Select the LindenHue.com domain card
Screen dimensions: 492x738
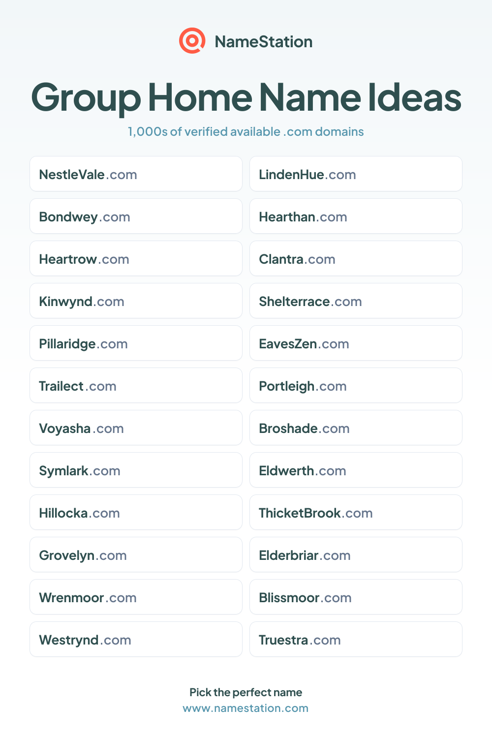coord(356,174)
